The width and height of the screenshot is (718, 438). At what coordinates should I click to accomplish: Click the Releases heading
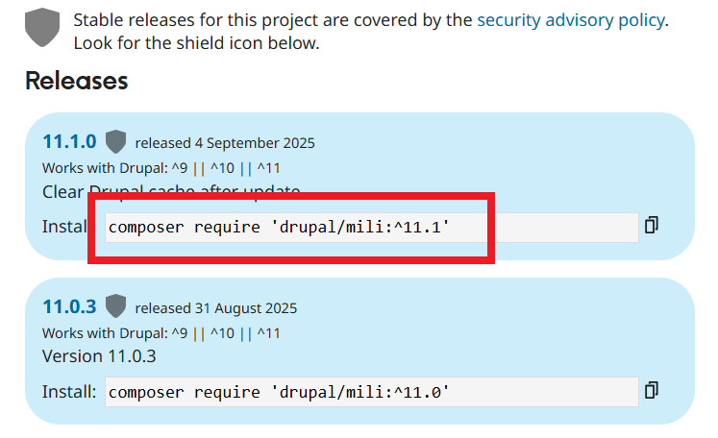pyautogui.click(x=77, y=81)
